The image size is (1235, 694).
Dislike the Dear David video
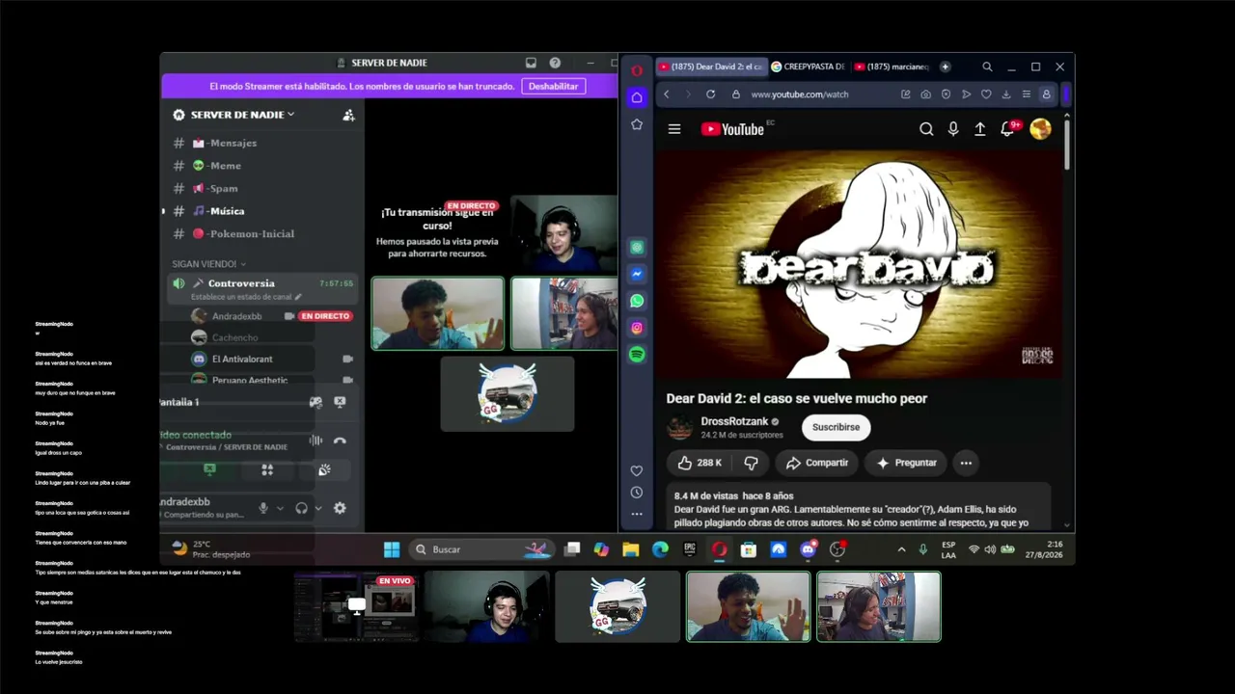click(751, 463)
